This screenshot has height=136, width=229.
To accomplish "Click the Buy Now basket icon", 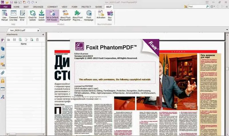I will 110,13.
